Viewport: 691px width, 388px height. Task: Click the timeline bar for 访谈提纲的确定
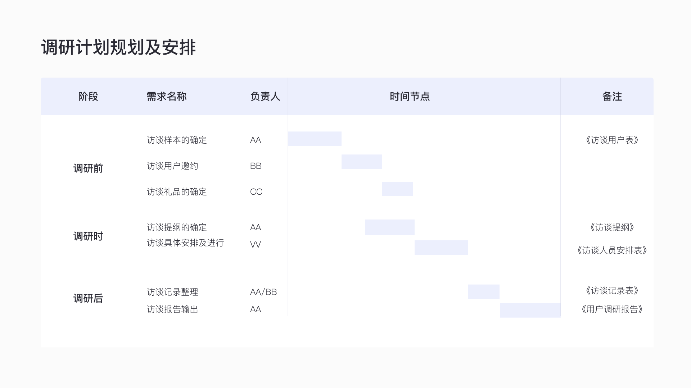coord(390,227)
